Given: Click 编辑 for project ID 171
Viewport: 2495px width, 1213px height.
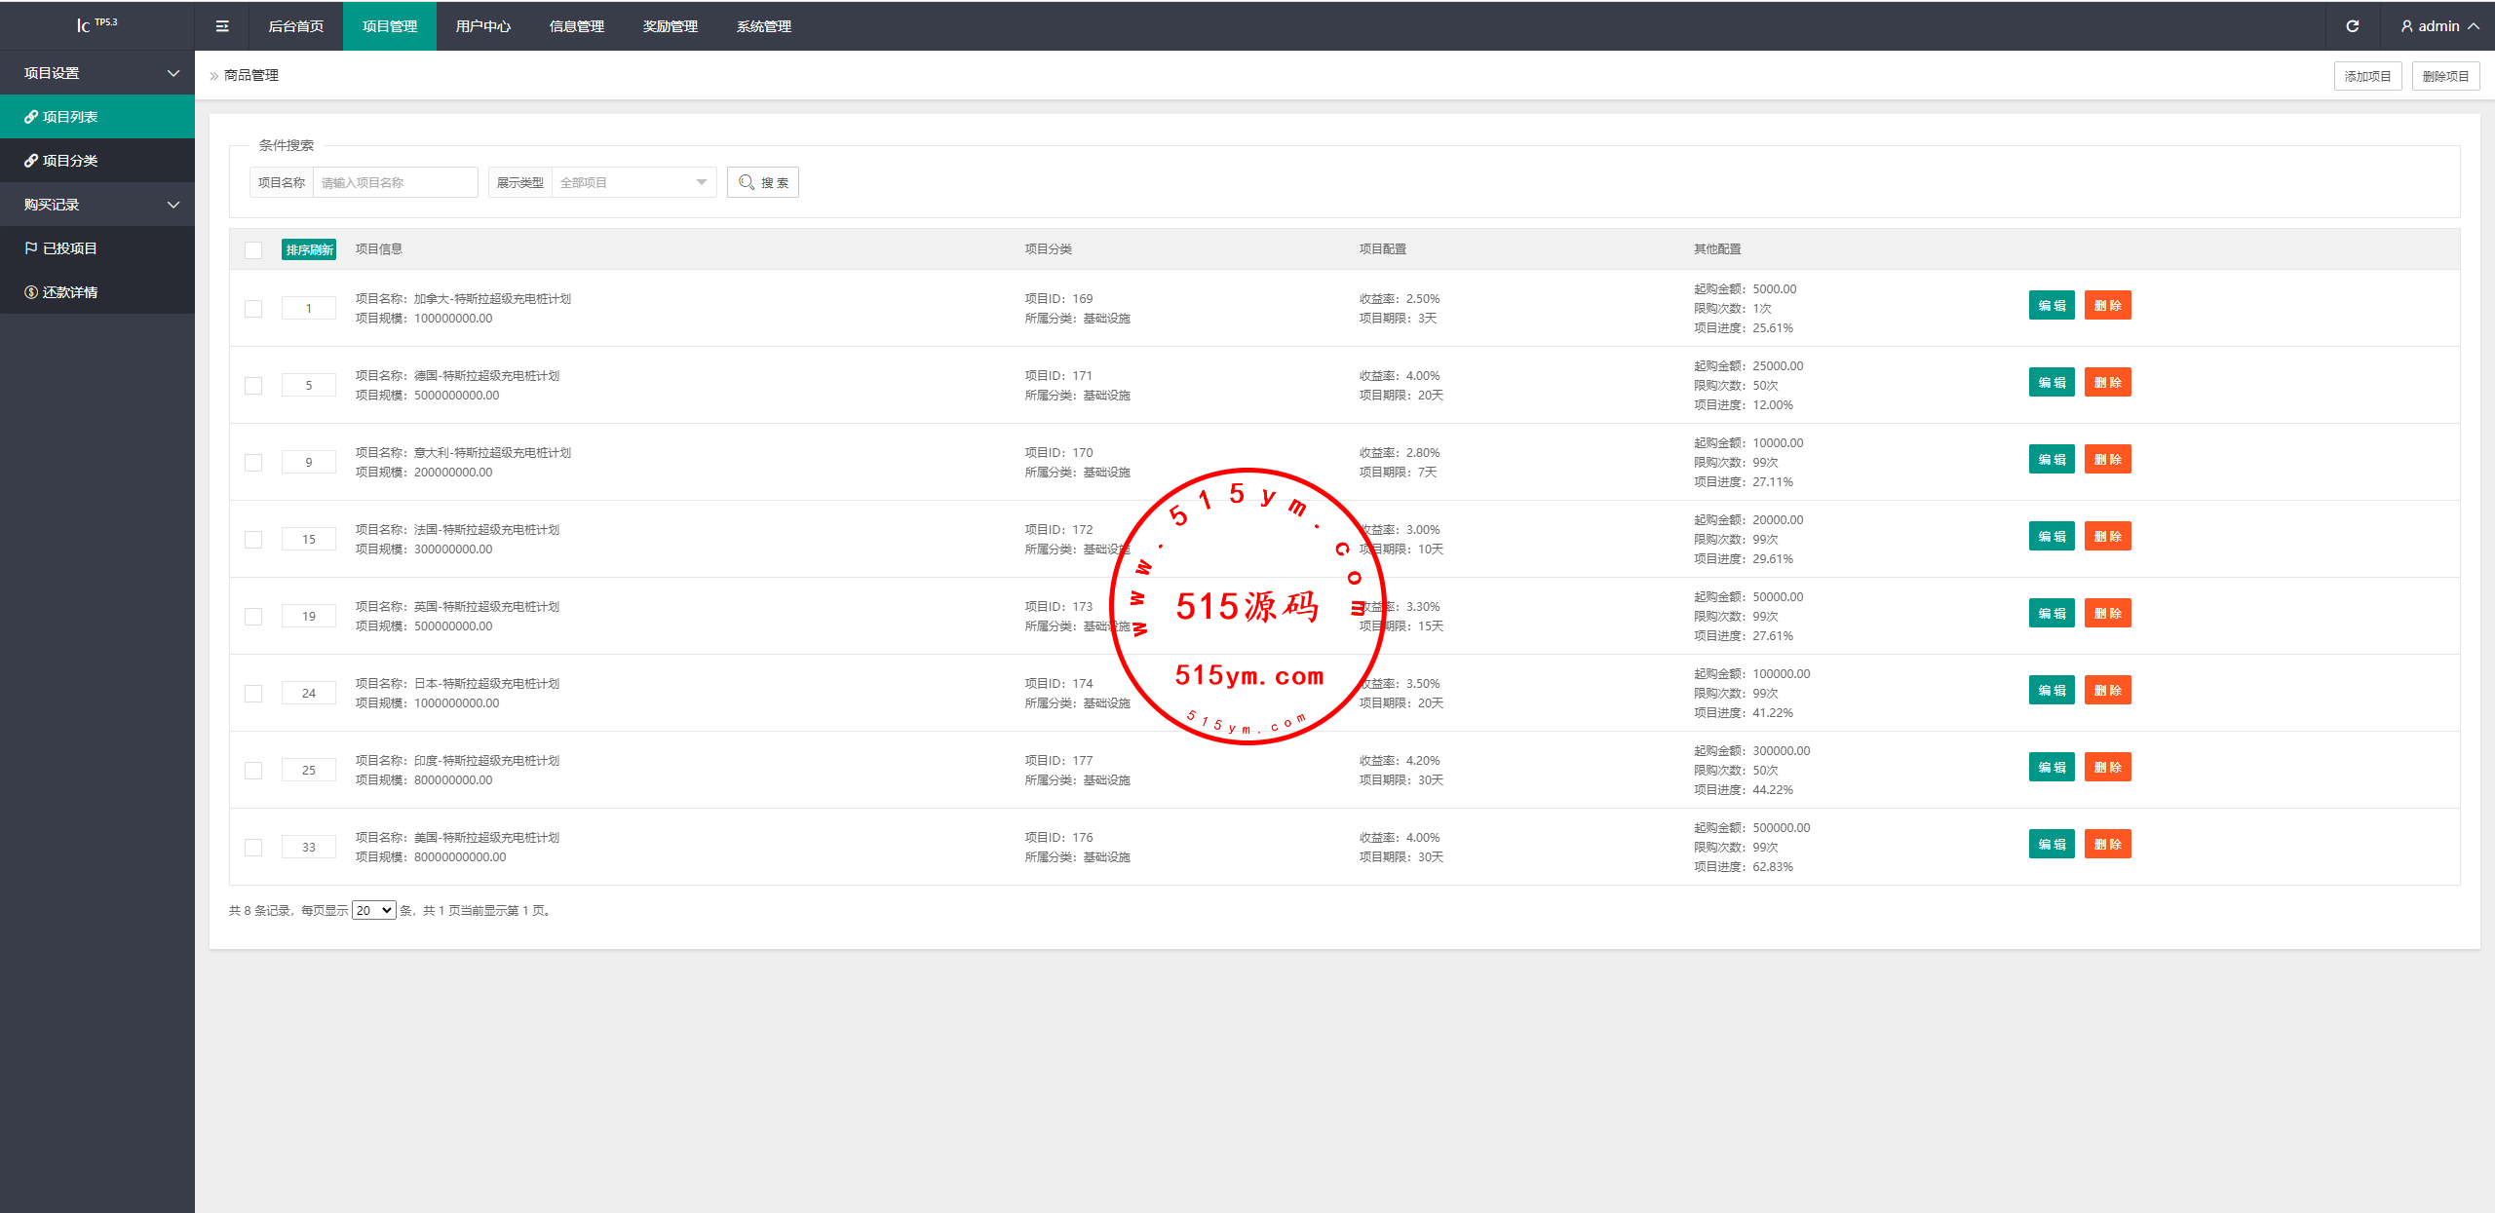Looking at the screenshot, I should coord(2052,383).
